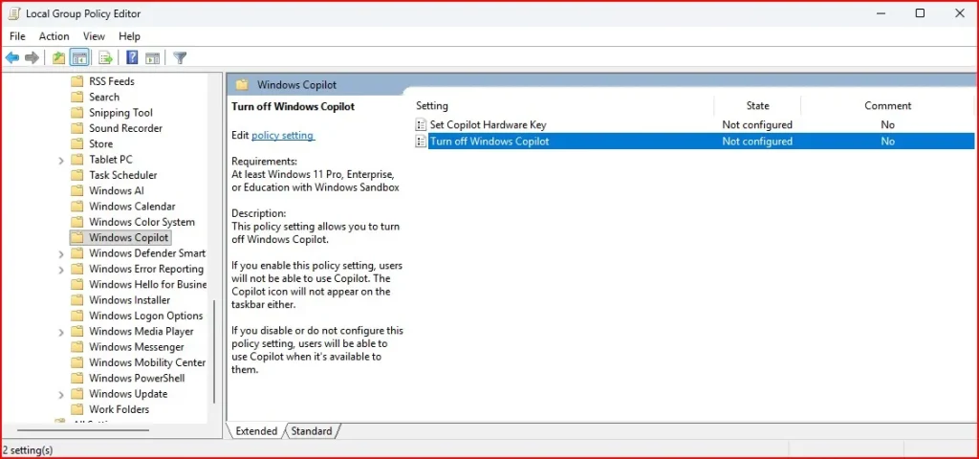Click the Work Folders folder icon

(x=77, y=409)
